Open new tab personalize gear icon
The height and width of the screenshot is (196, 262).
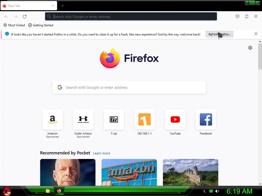click(250, 48)
